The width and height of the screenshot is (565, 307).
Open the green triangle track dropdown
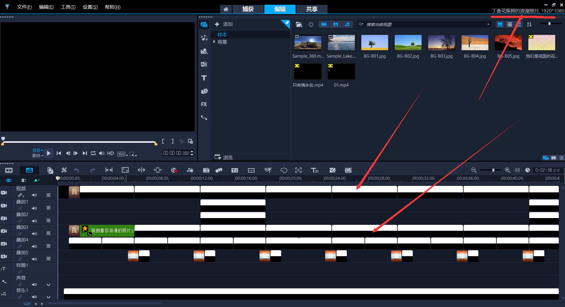pos(37,180)
